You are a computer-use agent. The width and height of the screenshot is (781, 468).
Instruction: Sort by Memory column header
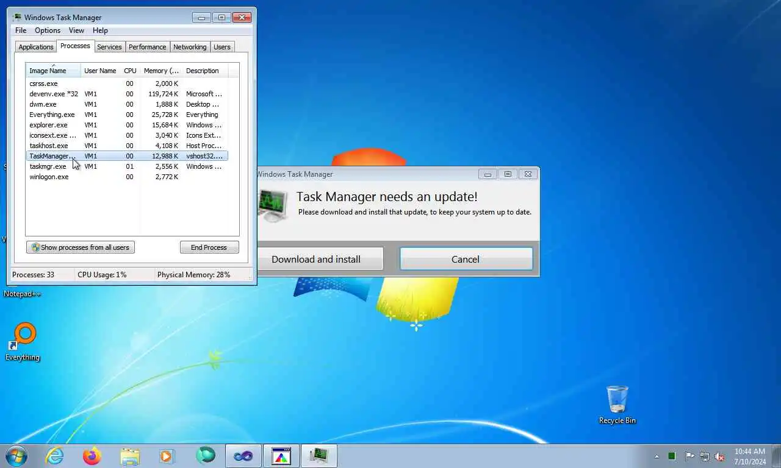(161, 71)
